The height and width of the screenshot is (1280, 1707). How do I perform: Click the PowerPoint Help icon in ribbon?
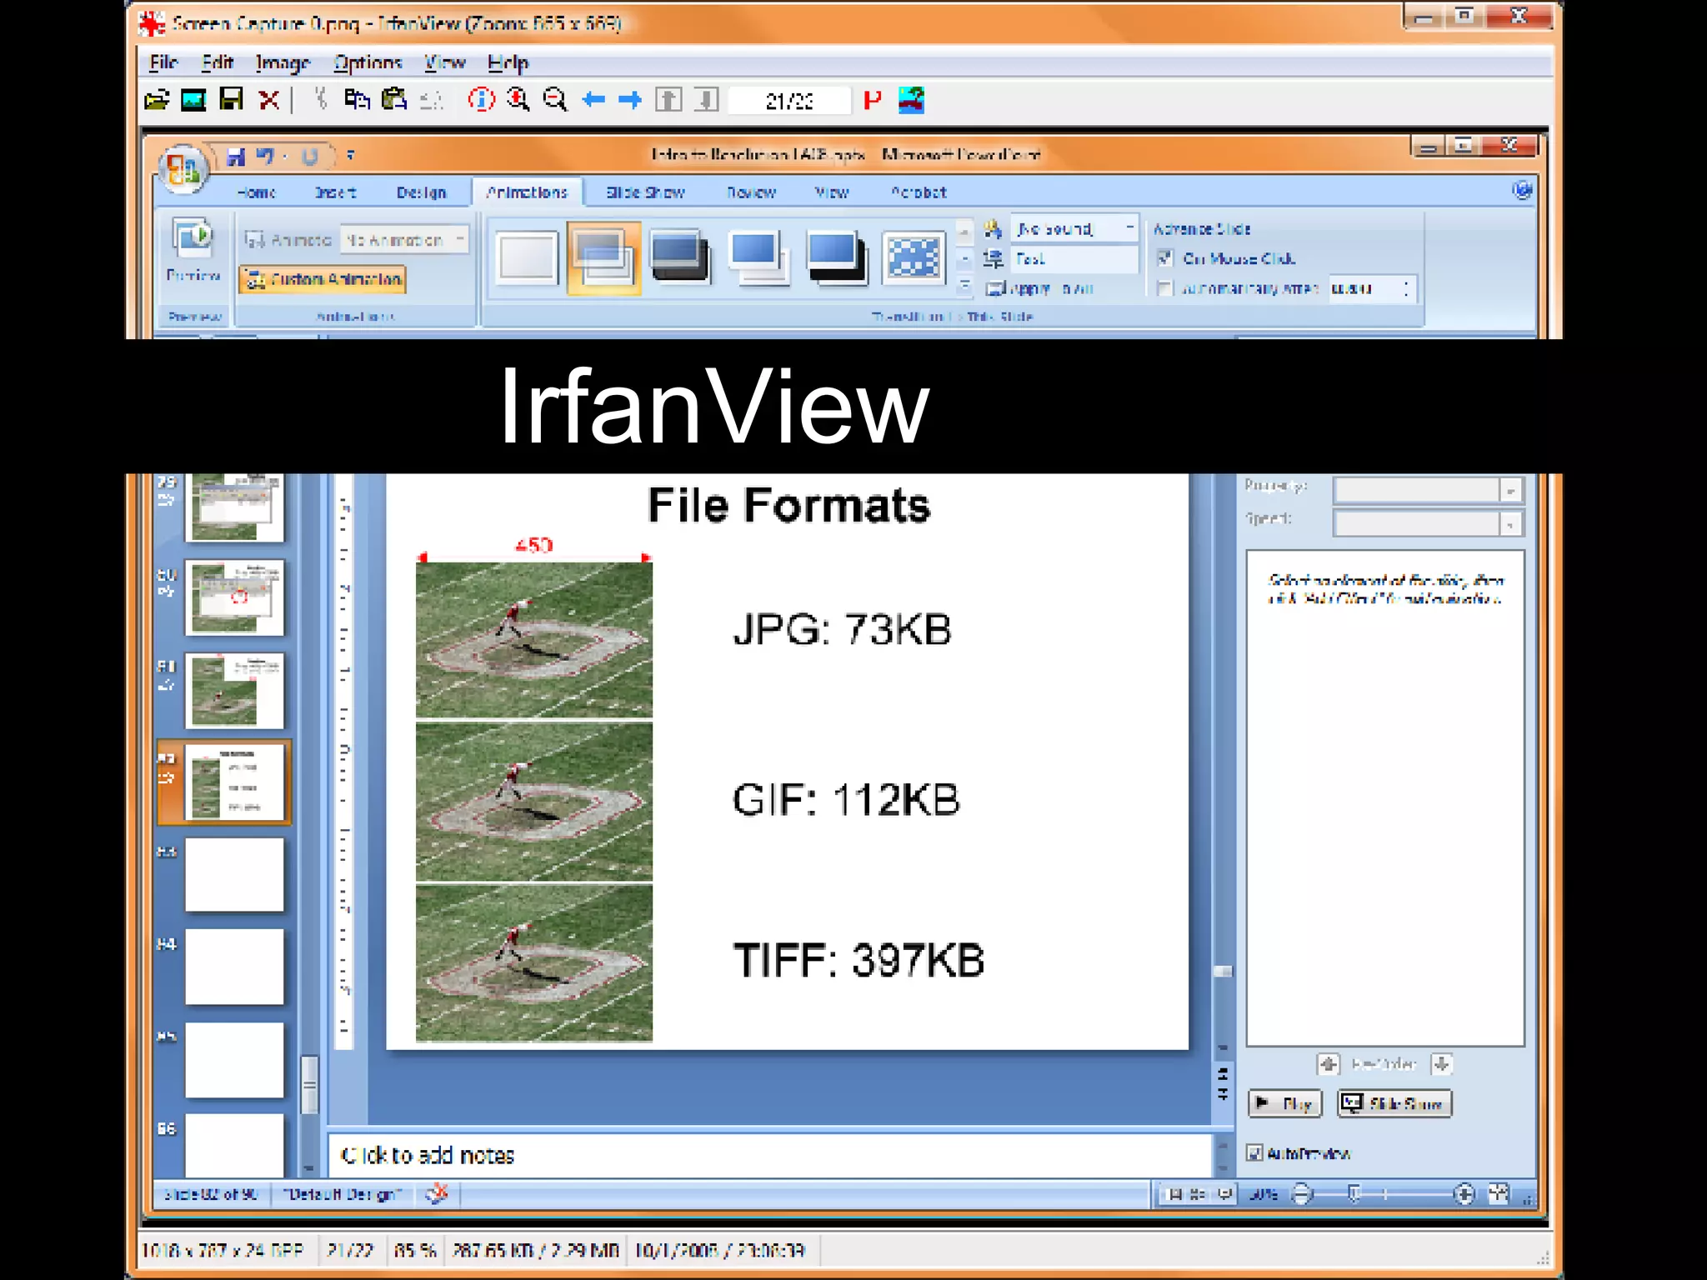(x=1522, y=190)
